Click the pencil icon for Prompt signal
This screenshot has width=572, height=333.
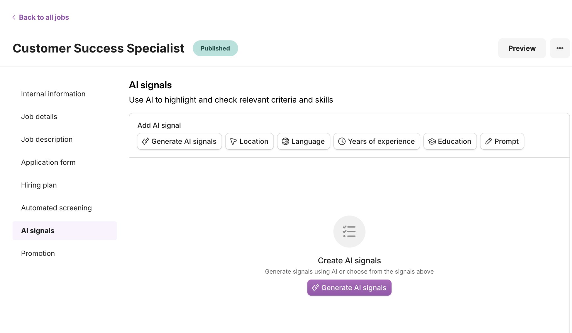[x=488, y=142]
